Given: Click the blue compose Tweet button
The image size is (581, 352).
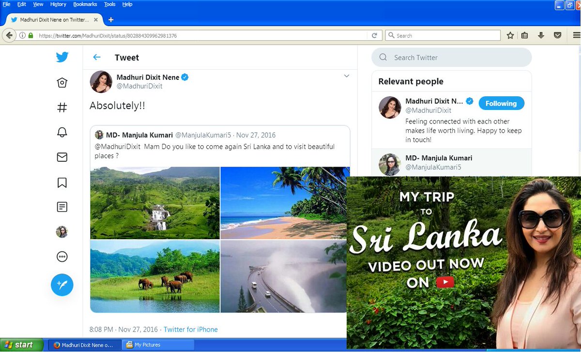Looking at the screenshot, I should [62, 284].
